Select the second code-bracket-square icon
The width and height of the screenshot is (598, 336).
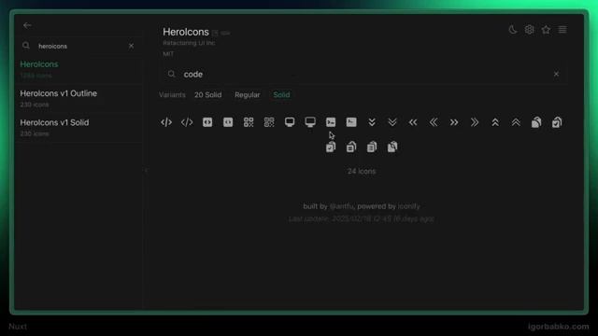(x=228, y=122)
